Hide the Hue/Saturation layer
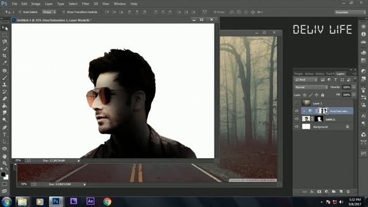The width and height of the screenshot is (368, 207). (297, 111)
